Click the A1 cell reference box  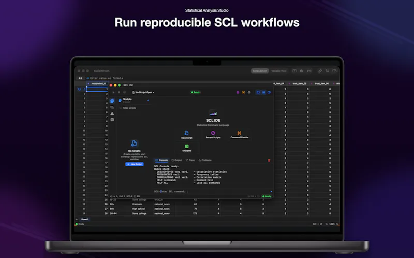tap(80, 78)
